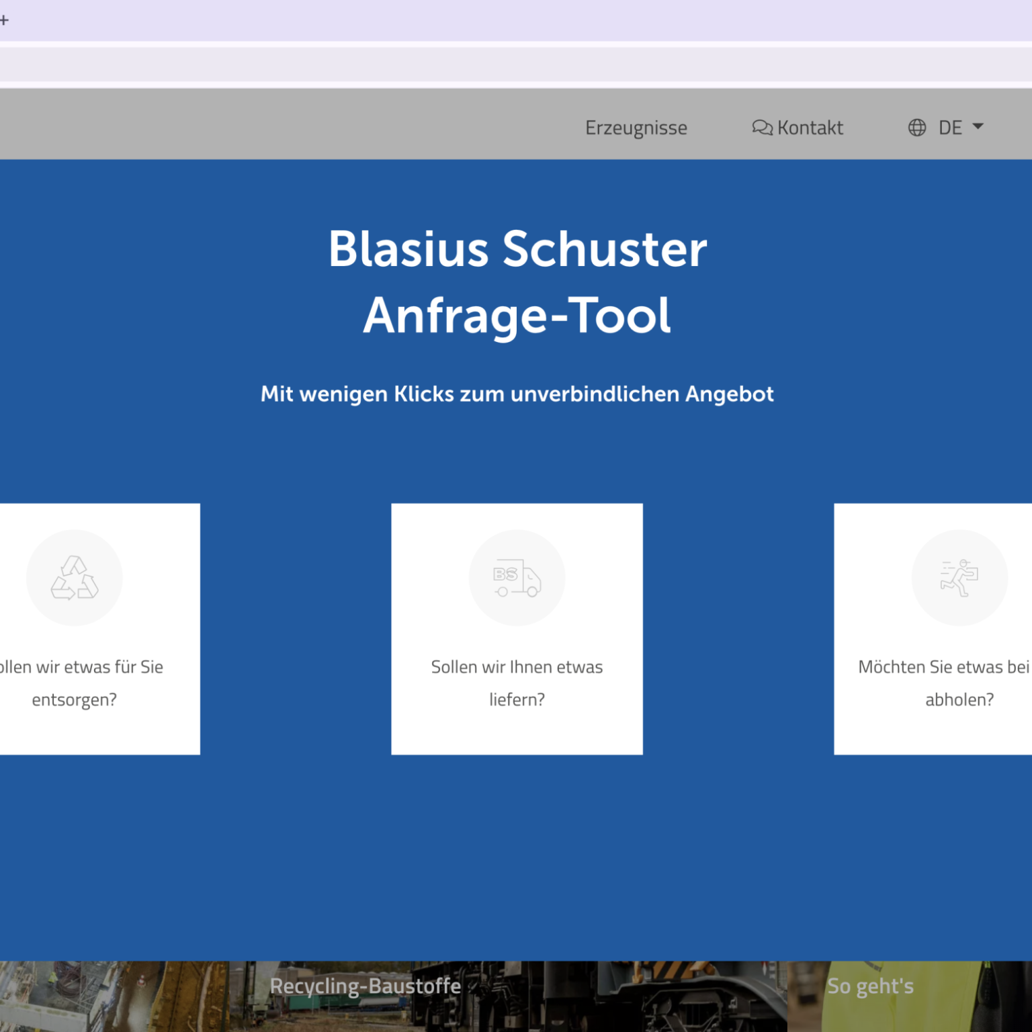The height and width of the screenshot is (1032, 1032).
Task: Click the recycling icon in disposal card
Action: 75,578
